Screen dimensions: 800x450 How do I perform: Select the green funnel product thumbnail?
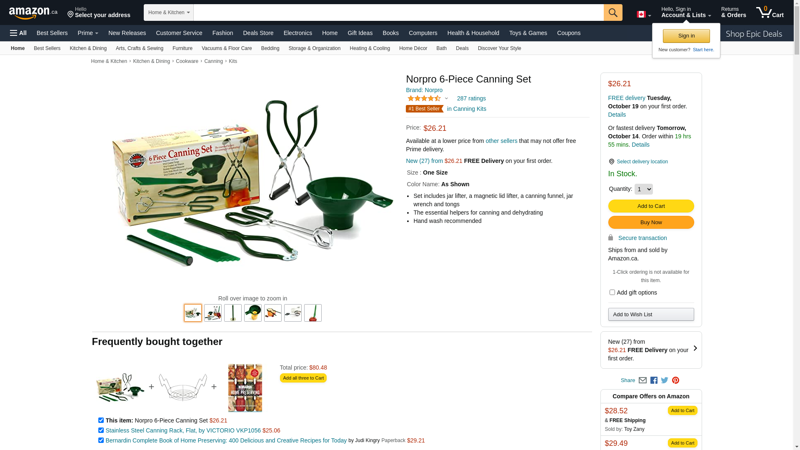pos(253,313)
